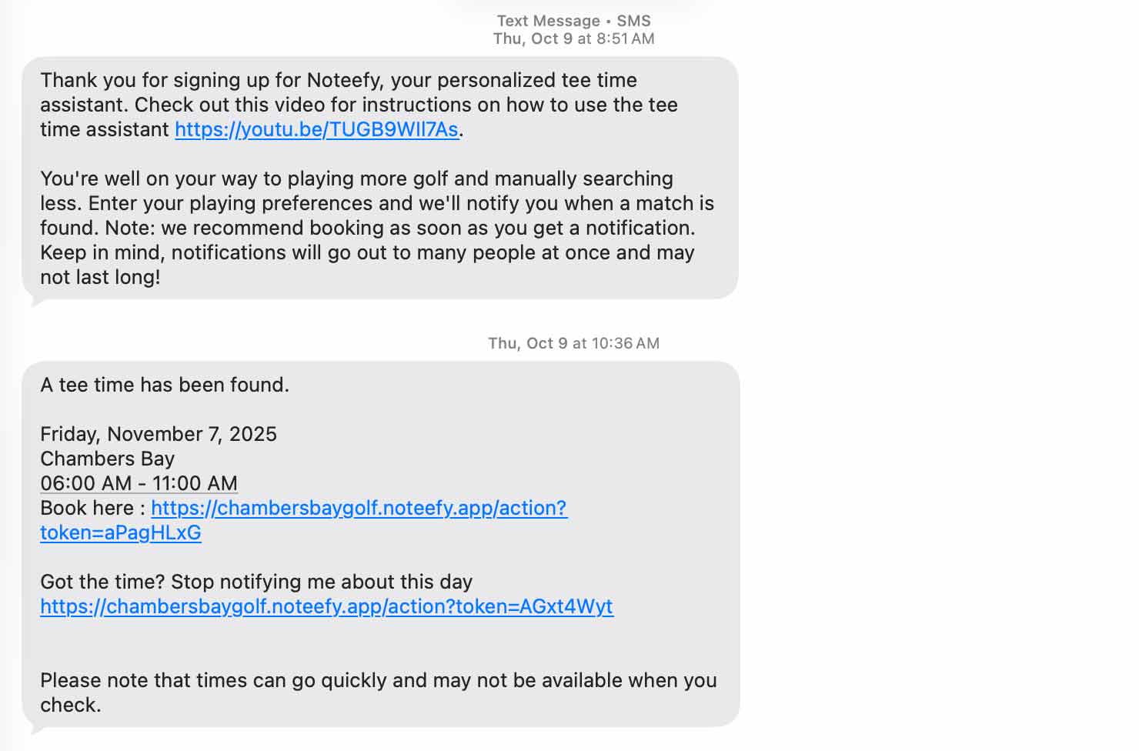Click the 'Book here :' label text
The width and height of the screenshot is (1139, 751).
point(92,508)
